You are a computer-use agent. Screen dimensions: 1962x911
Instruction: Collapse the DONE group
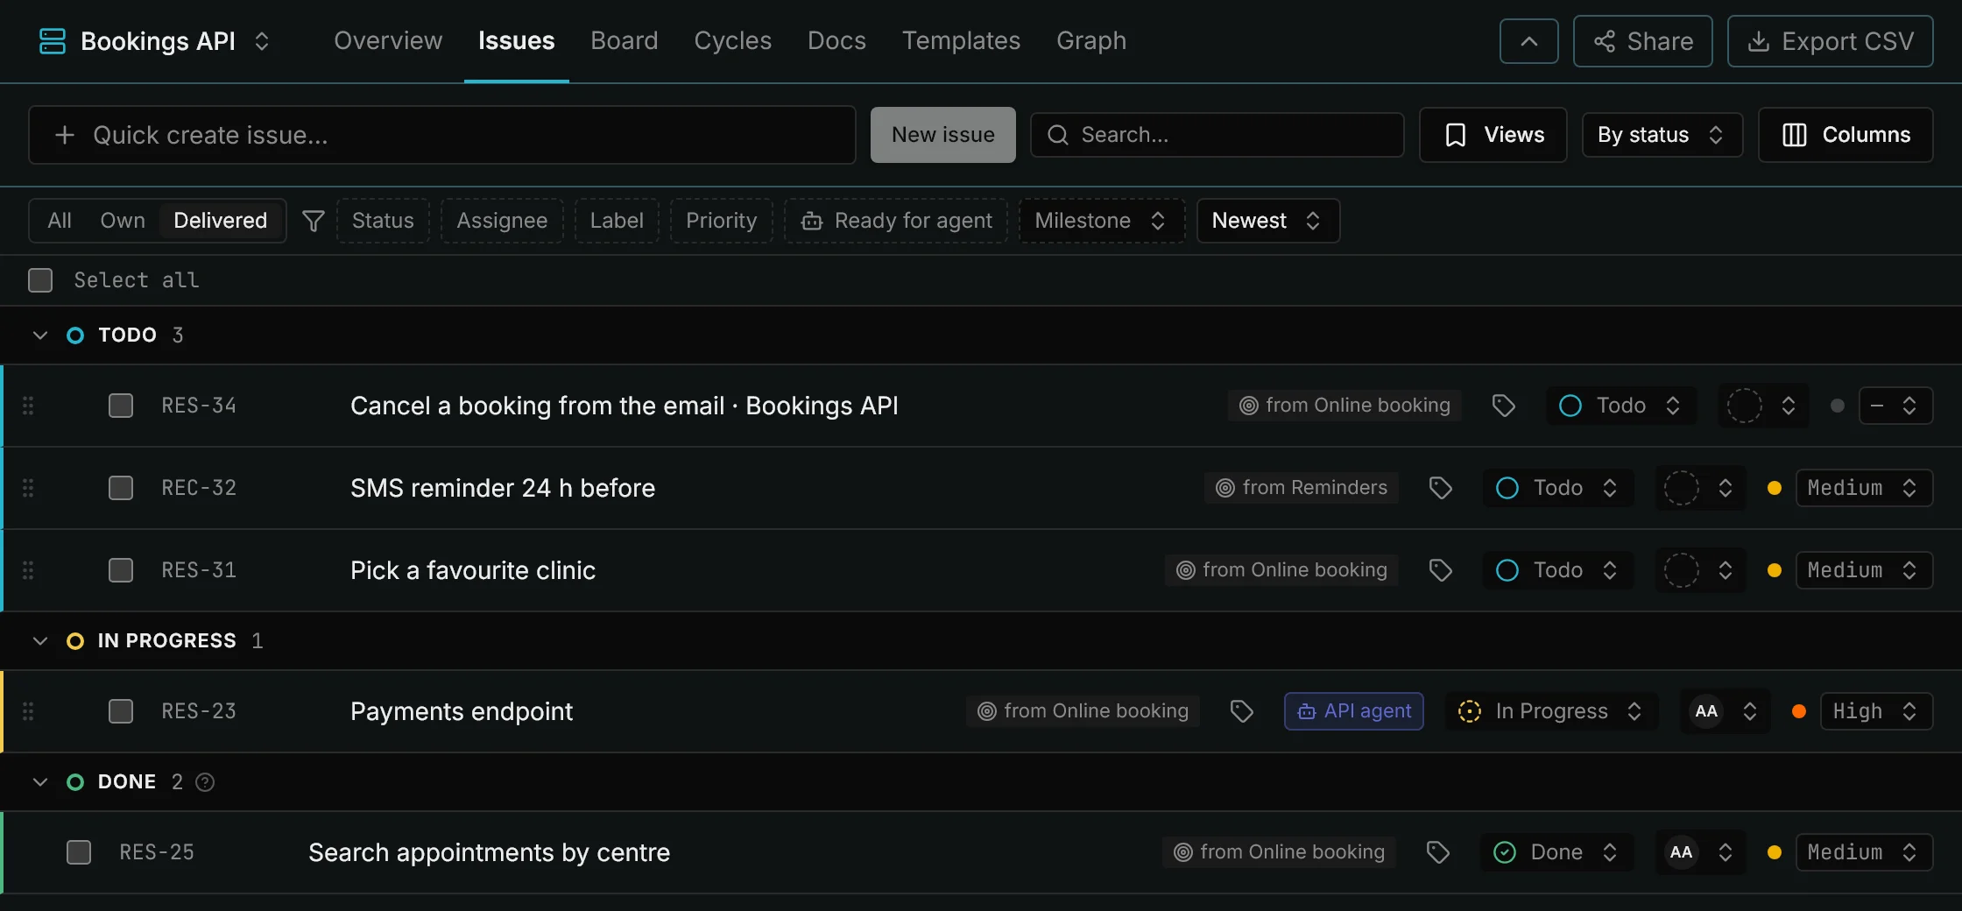click(40, 782)
